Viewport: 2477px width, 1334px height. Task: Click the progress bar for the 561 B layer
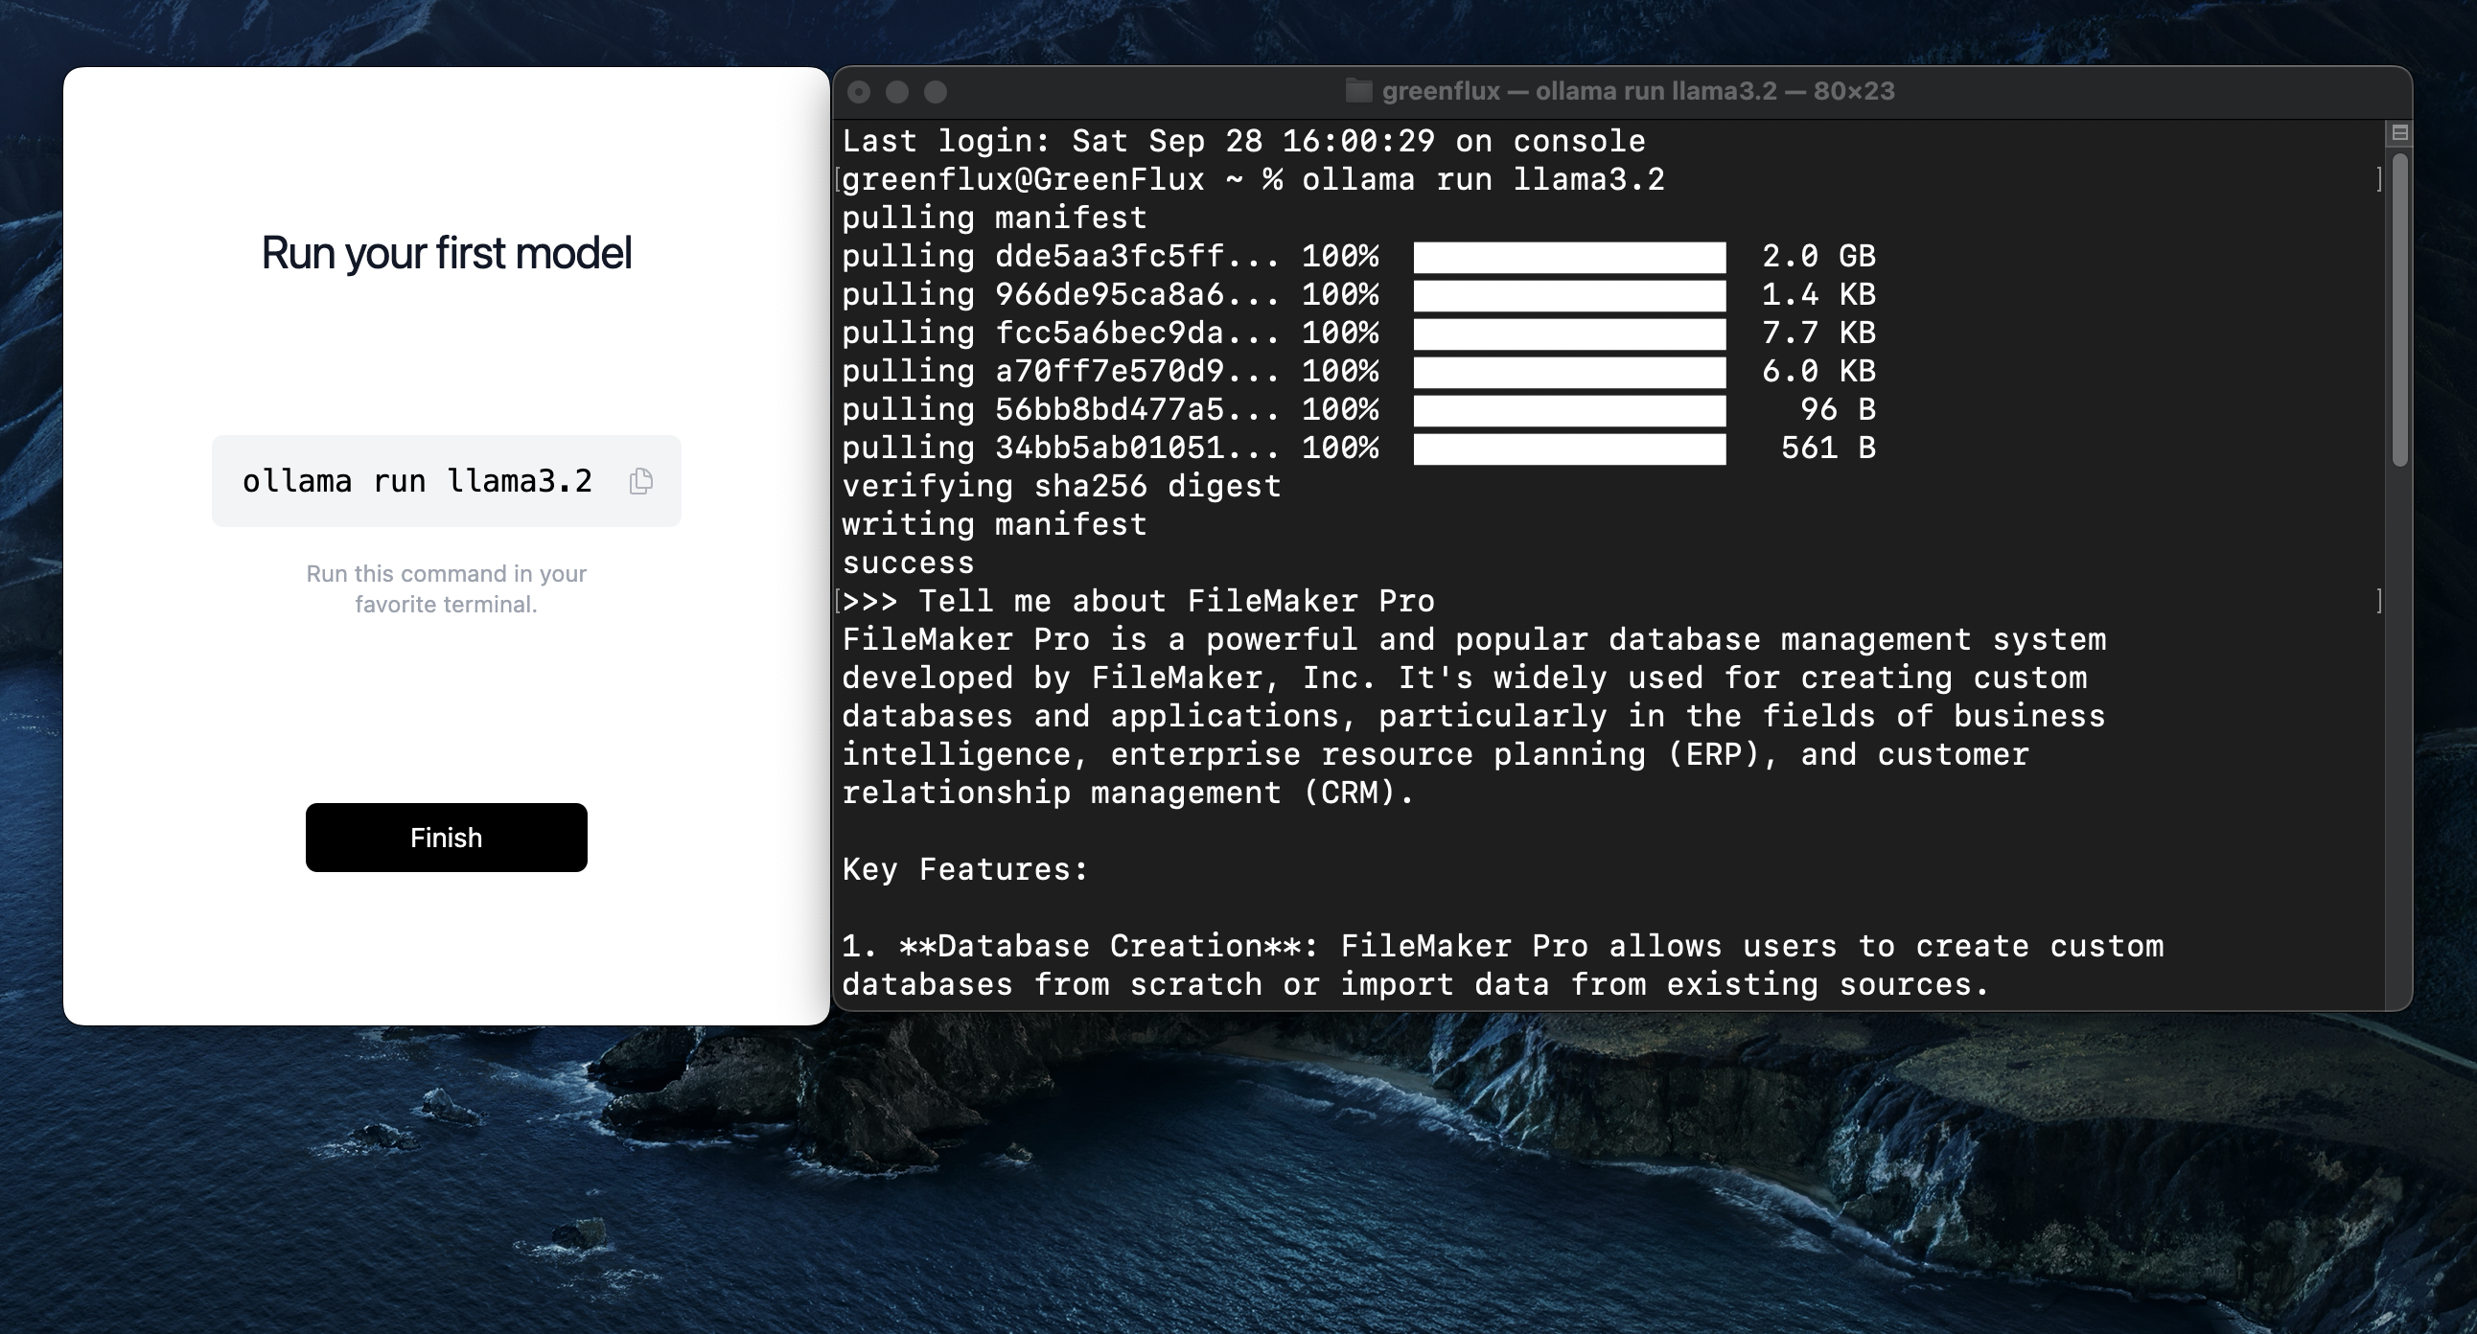1568,448
